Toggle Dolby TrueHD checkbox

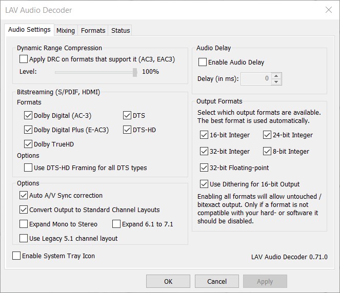click(28, 144)
